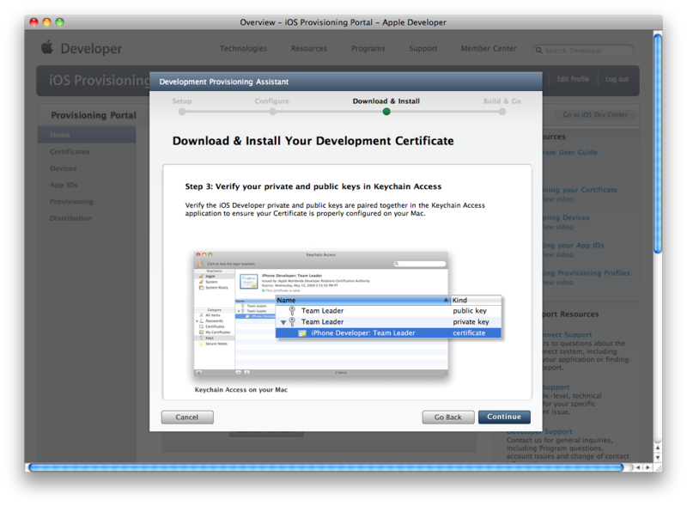
Task: Select Devices in the sidebar
Action: point(63,168)
